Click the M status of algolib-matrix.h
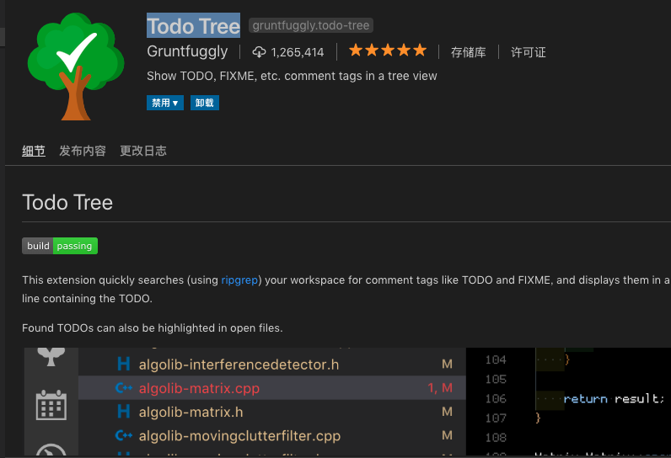The image size is (671, 458). pos(447,412)
